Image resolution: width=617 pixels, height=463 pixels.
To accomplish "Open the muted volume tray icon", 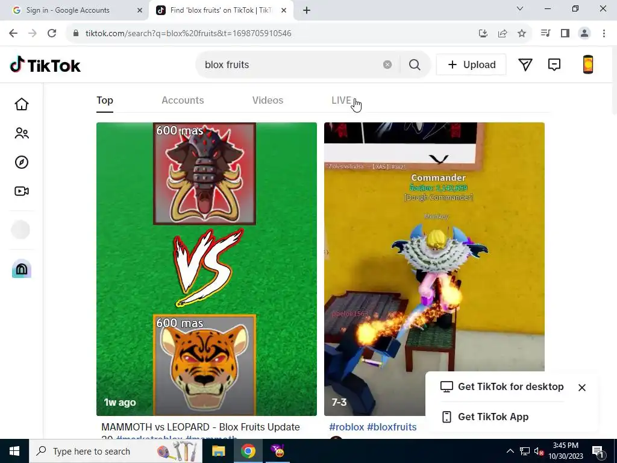I will tap(538, 451).
